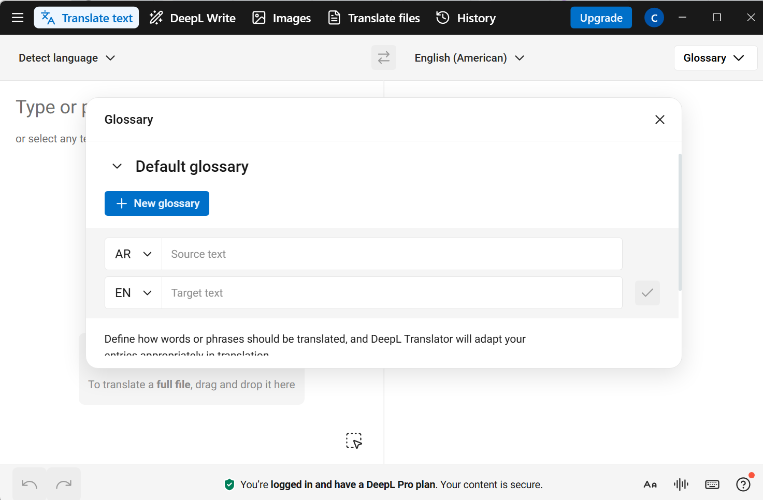This screenshot has width=763, height=500.
Task: Open the AR source language selector
Action: [x=134, y=254]
